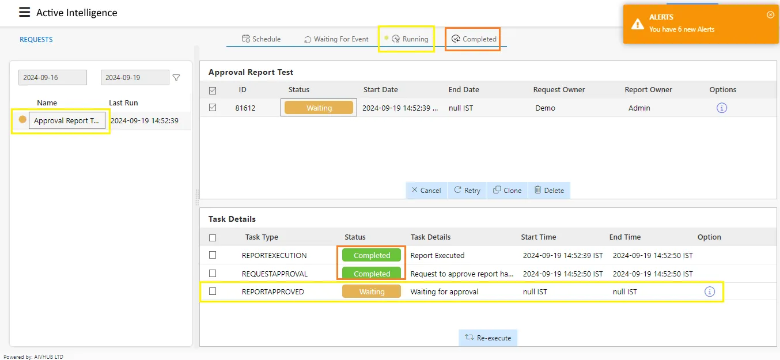Image resolution: width=780 pixels, height=360 pixels.
Task: Click the REQUESTS link
Action: (36, 40)
